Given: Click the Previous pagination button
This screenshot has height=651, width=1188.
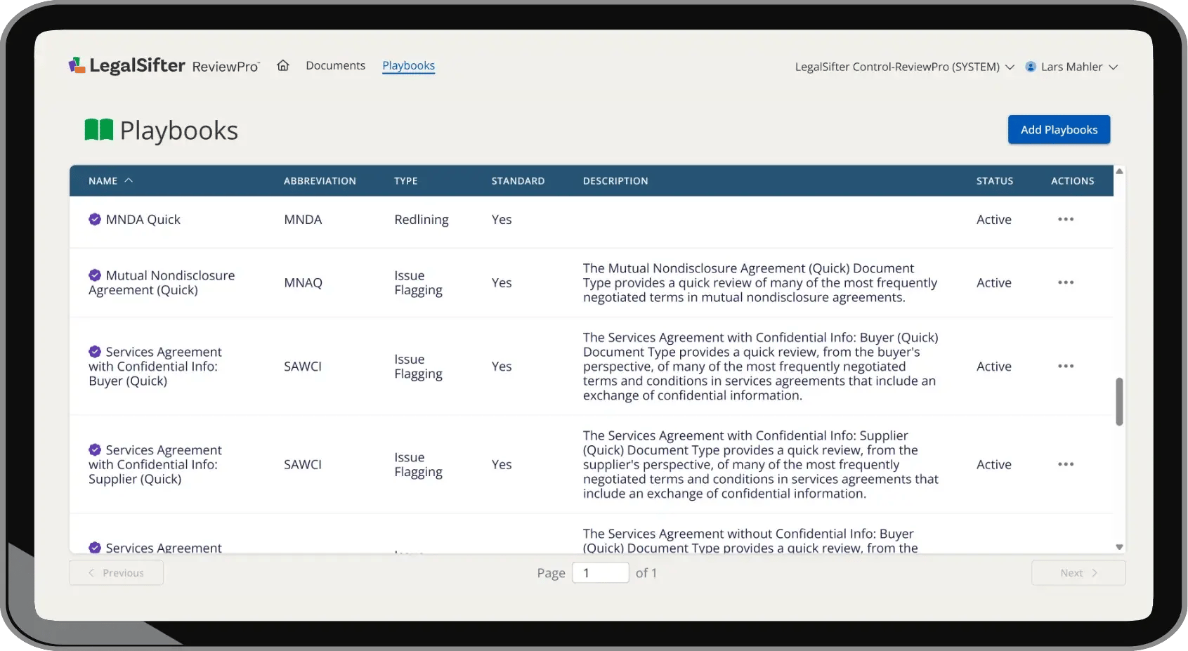Looking at the screenshot, I should coord(116,572).
